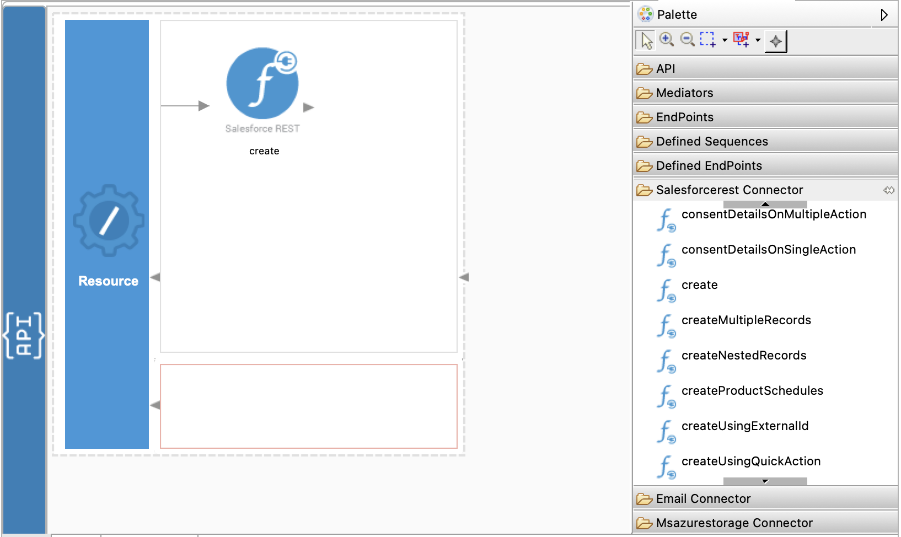Expand the API palette drawer
The height and width of the screenshot is (537, 901).
[x=765, y=68]
